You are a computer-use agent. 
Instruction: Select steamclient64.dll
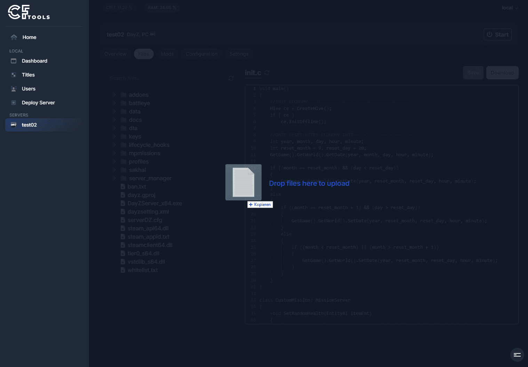point(150,245)
